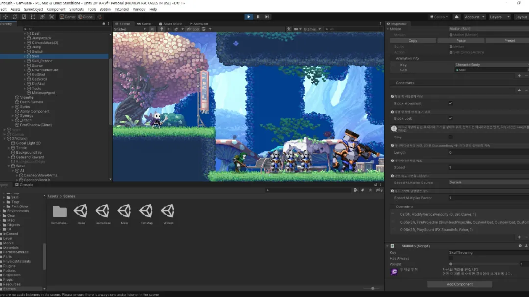Open the Gizmos dropdown
Image resolution: width=529 pixels, height=297 pixels.
pyautogui.click(x=311, y=29)
